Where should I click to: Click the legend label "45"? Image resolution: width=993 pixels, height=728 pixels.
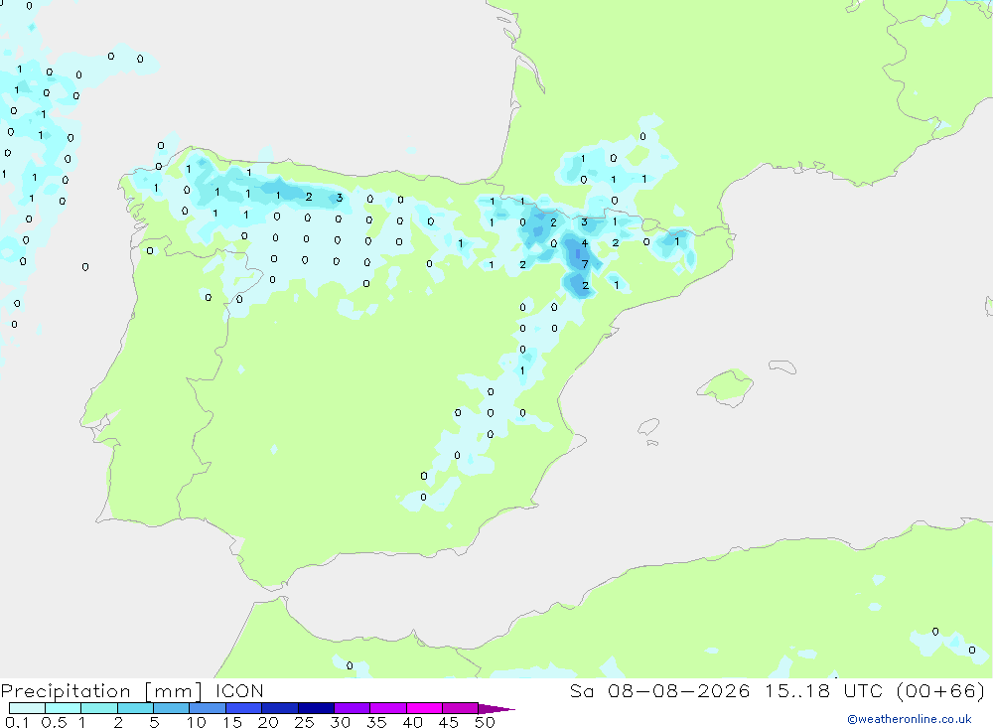[449, 722]
